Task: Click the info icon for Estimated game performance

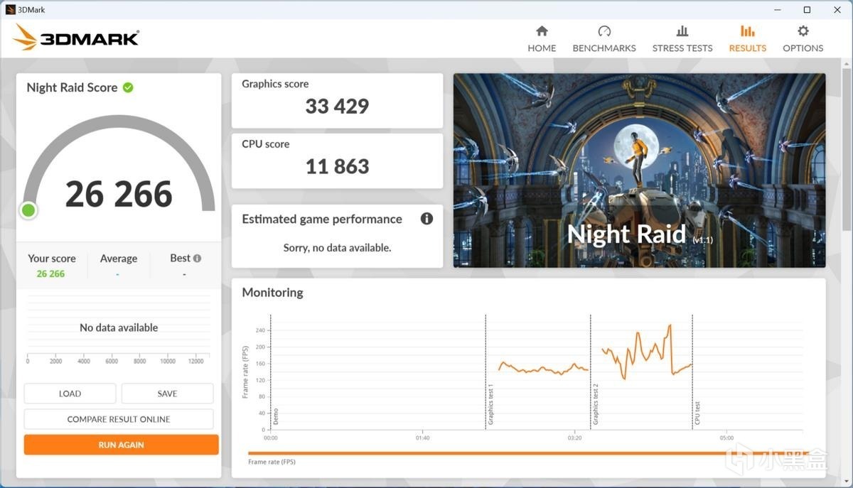Action: [426, 219]
